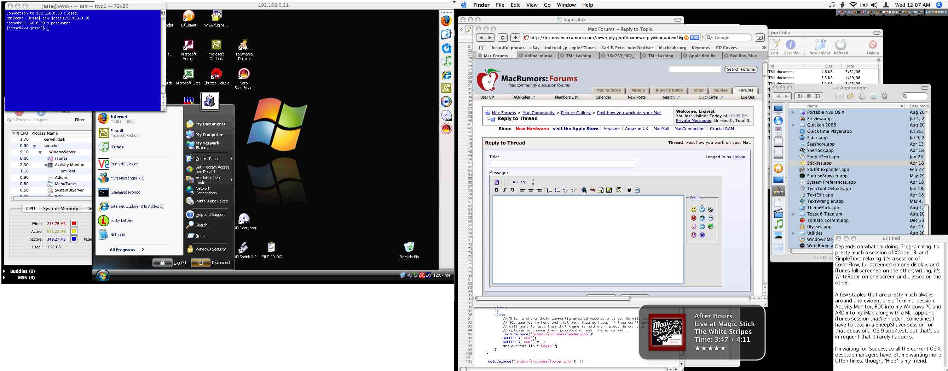
Task: Expand Toast 6 Titanium folder
Action: click(x=793, y=214)
